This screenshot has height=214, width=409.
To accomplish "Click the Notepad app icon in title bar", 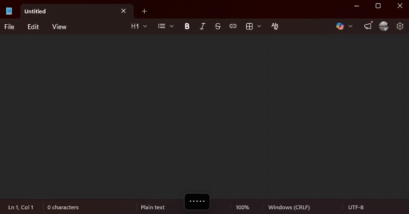I will [x=9, y=11].
